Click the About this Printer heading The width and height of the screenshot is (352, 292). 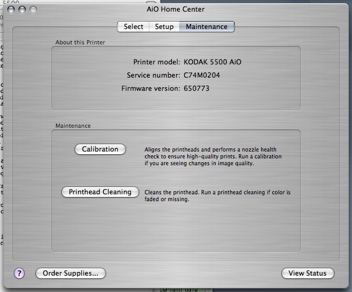(x=80, y=42)
